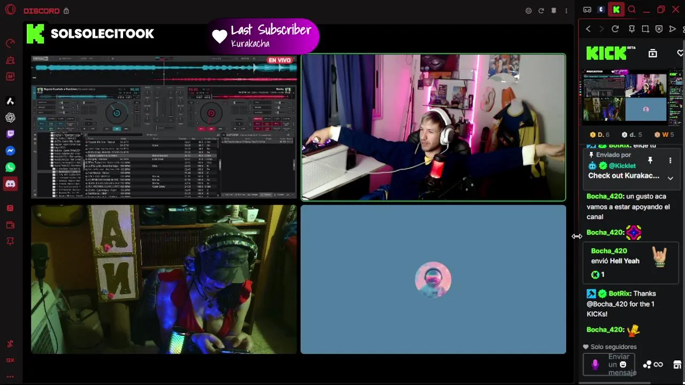This screenshot has width=685, height=385.
Task: Click the SOLSOLECITOOK channel name
Action: [102, 34]
